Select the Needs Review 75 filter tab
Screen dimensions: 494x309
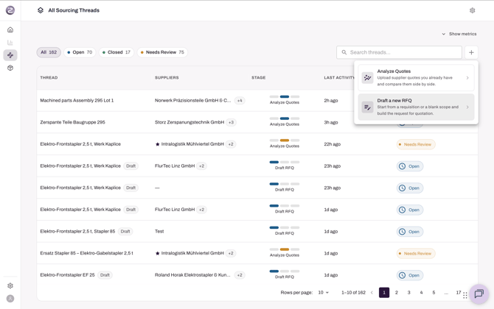[162, 52]
